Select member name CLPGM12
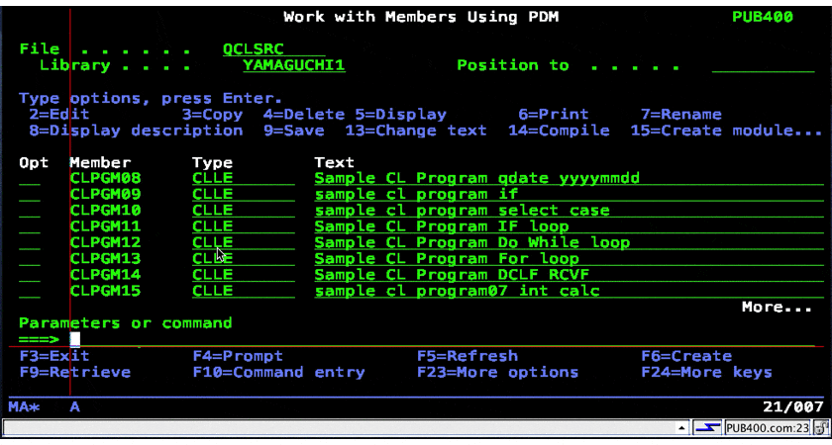The image size is (832, 445). tap(106, 242)
